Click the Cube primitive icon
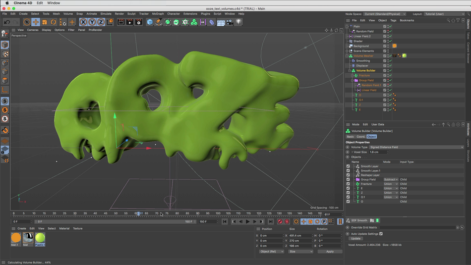Viewport: 471px width, 265px height. [150, 22]
